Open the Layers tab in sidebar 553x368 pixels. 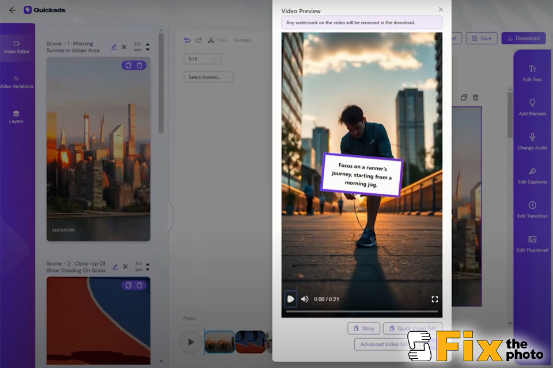pyautogui.click(x=16, y=117)
